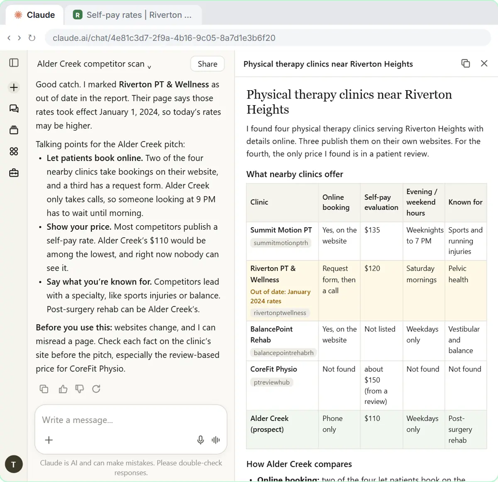Click the Share button

[207, 64]
